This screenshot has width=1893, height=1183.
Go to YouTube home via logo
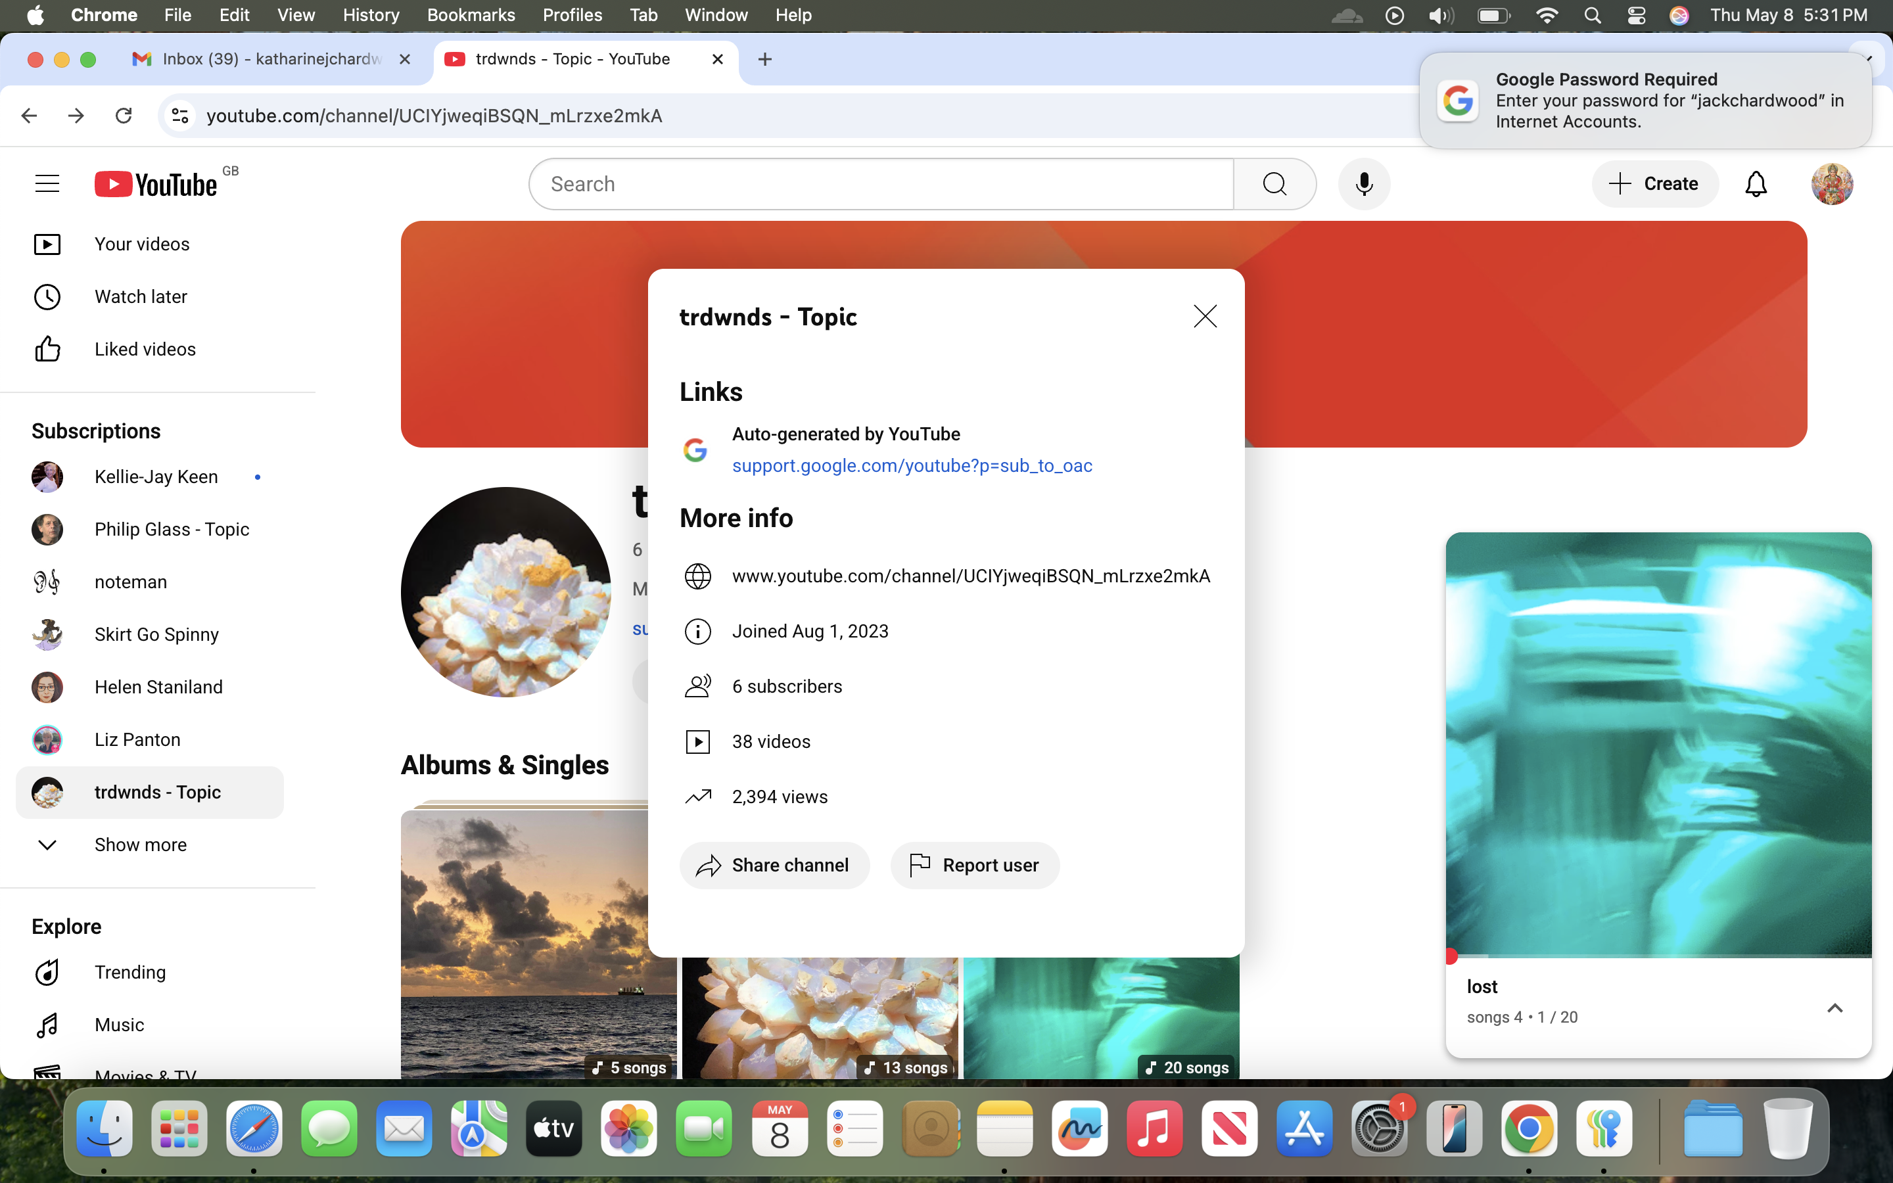click(156, 184)
